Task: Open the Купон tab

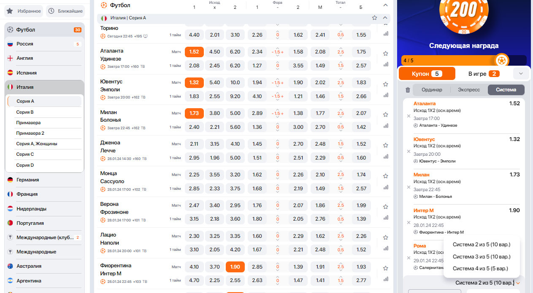Action: point(427,74)
